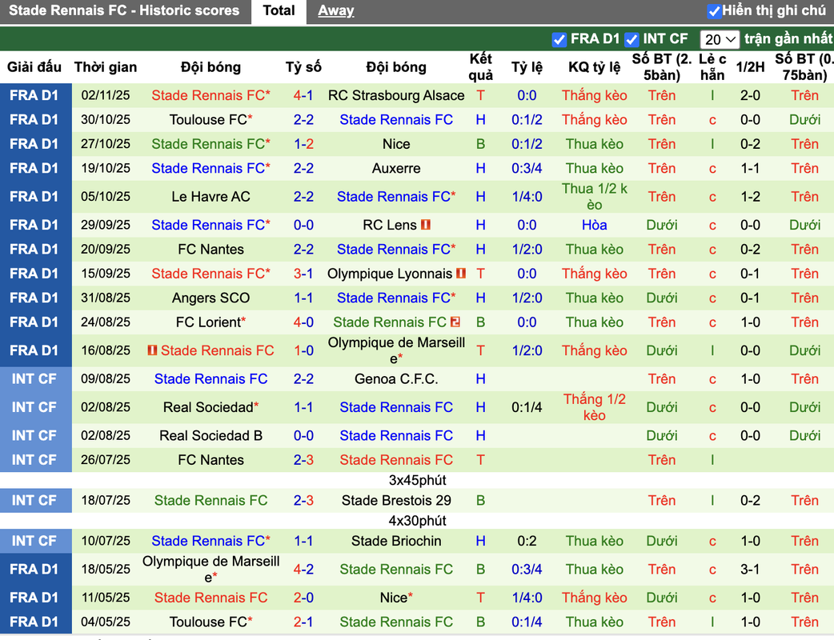Click half-time score 2-0 on Strasbourg row
The image size is (834, 640).
750,96
